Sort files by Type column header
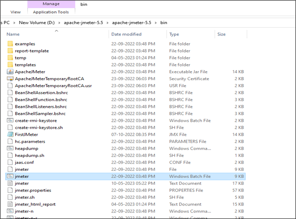Image resolution: width=296 pixels, height=219 pixels. coord(174,34)
